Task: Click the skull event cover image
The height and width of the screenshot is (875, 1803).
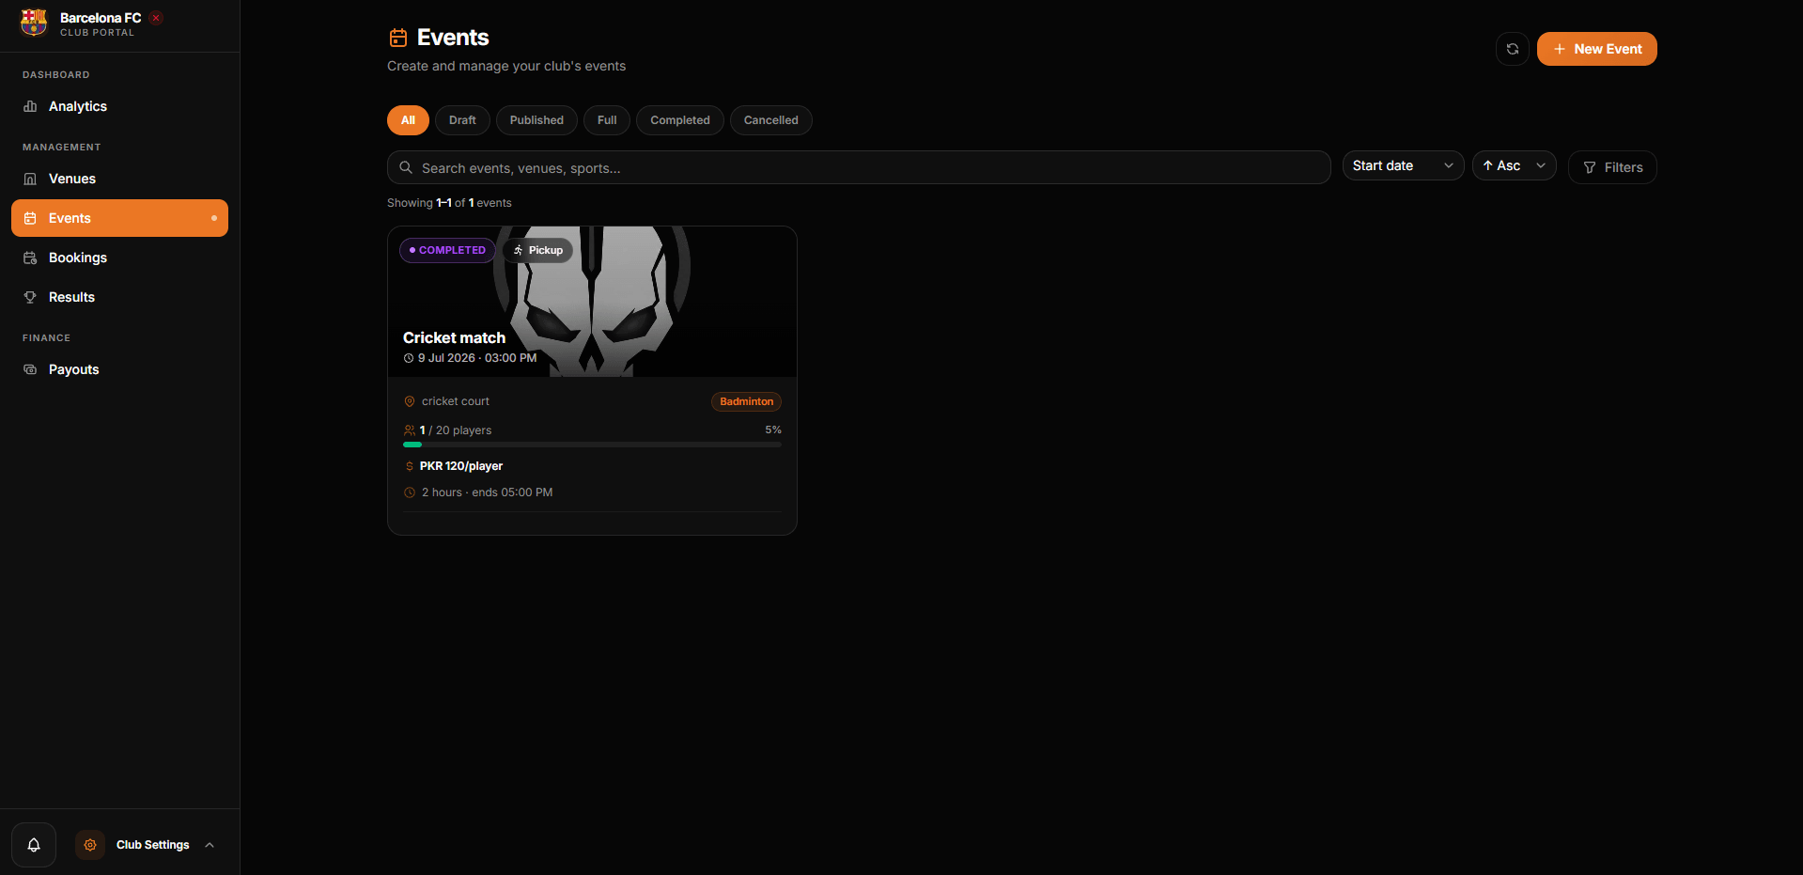Action: [x=592, y=302]
